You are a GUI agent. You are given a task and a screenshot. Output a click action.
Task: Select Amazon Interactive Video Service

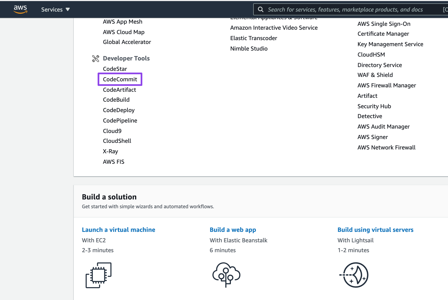click(x=274, y=27)
